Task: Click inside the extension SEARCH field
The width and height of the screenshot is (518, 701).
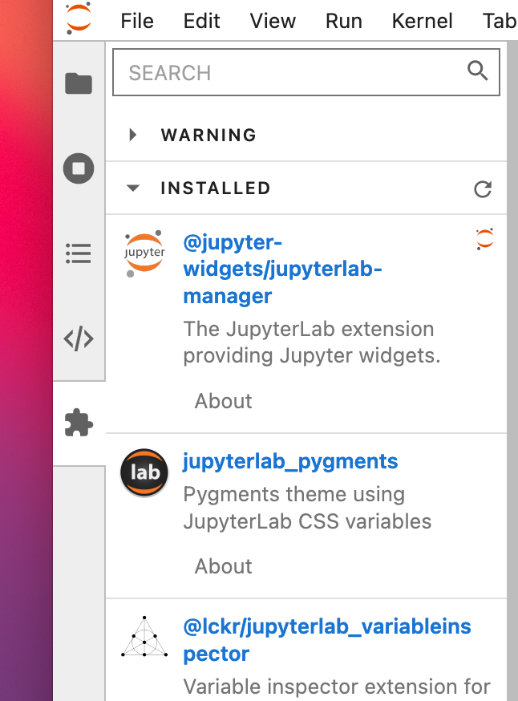Action: click(281, 71)
